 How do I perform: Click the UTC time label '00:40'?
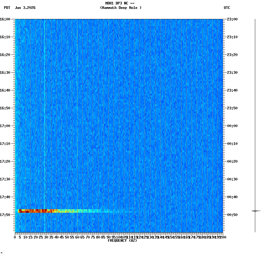point(232,197)
